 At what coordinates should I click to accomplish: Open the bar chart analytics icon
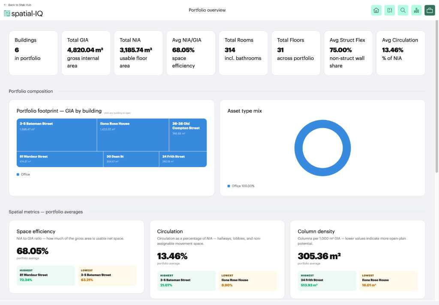pyautogui.click(x=416, y=10)
